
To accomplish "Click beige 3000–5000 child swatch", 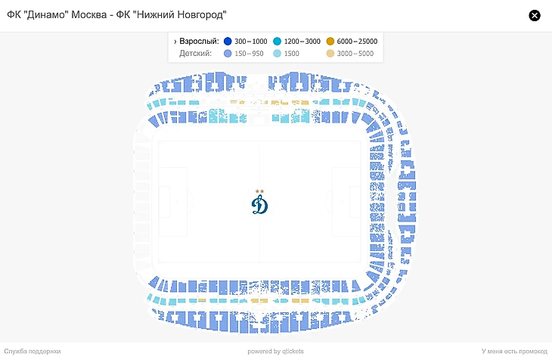I will [330, 54].
